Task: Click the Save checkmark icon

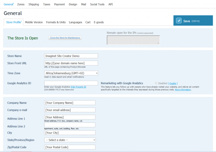Action: [x=179, y=21]
